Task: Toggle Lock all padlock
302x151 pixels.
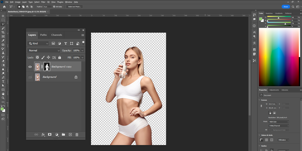Action: pyautogui.click(x=60, y=57)
